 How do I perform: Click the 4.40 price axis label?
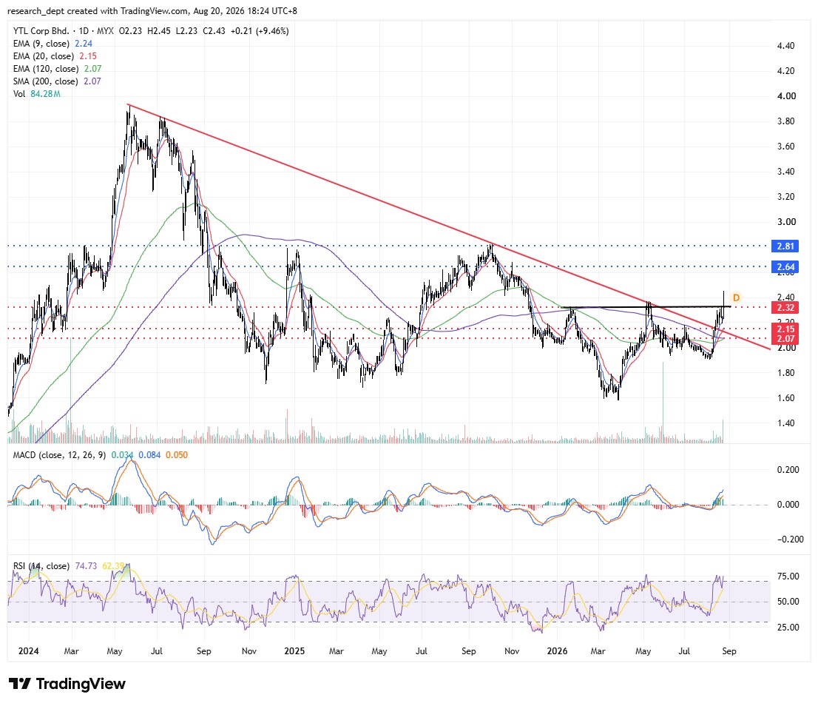pyautogui.click(x=785, y=46)
